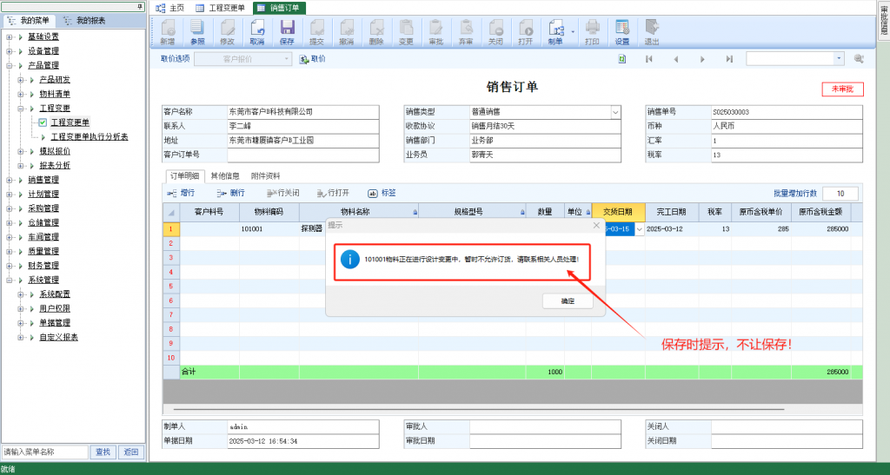
Task: Click the 制单 toolbar icon
Action: 555,32
